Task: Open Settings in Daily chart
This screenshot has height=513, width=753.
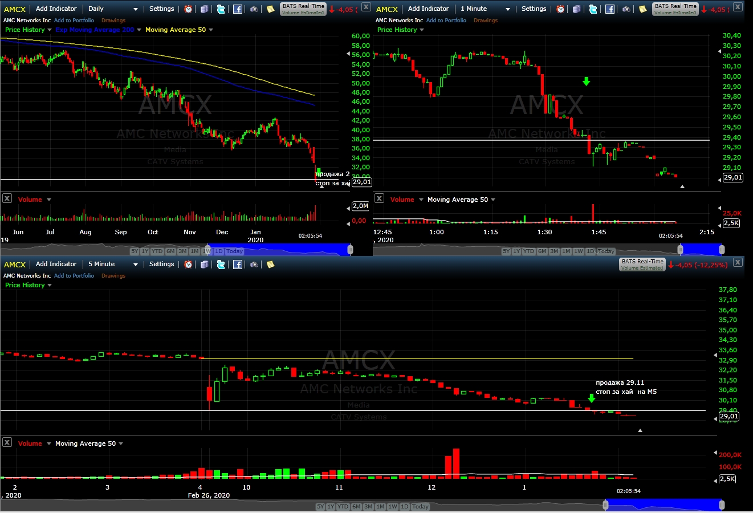Action: (162, 9)
